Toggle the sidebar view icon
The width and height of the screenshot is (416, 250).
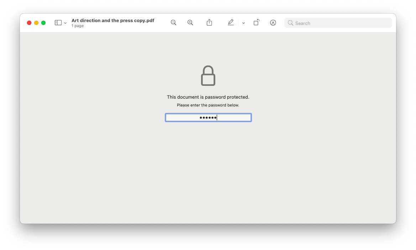pos(58,23)
